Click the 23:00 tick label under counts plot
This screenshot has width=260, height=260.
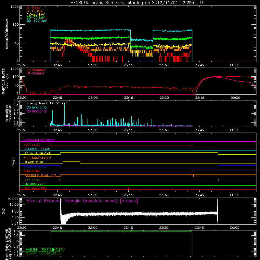coord(93,65)
